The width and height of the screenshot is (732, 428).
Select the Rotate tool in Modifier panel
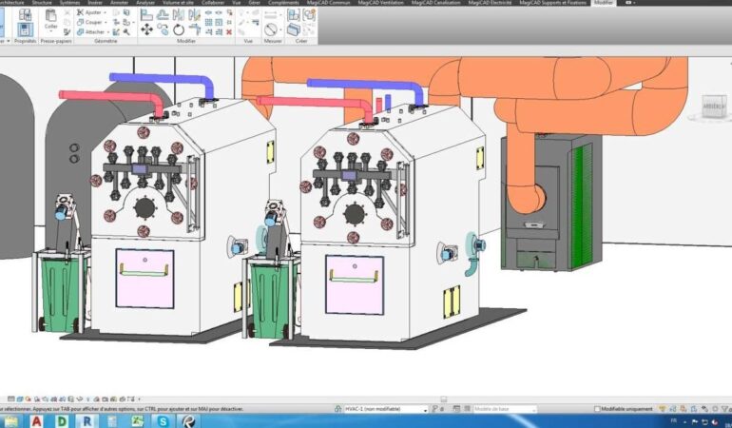coord(179,30)
